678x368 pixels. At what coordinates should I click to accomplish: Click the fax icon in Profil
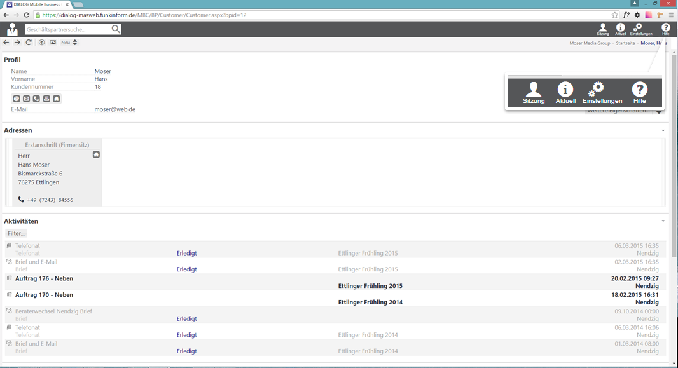click(x=46, y=99)
